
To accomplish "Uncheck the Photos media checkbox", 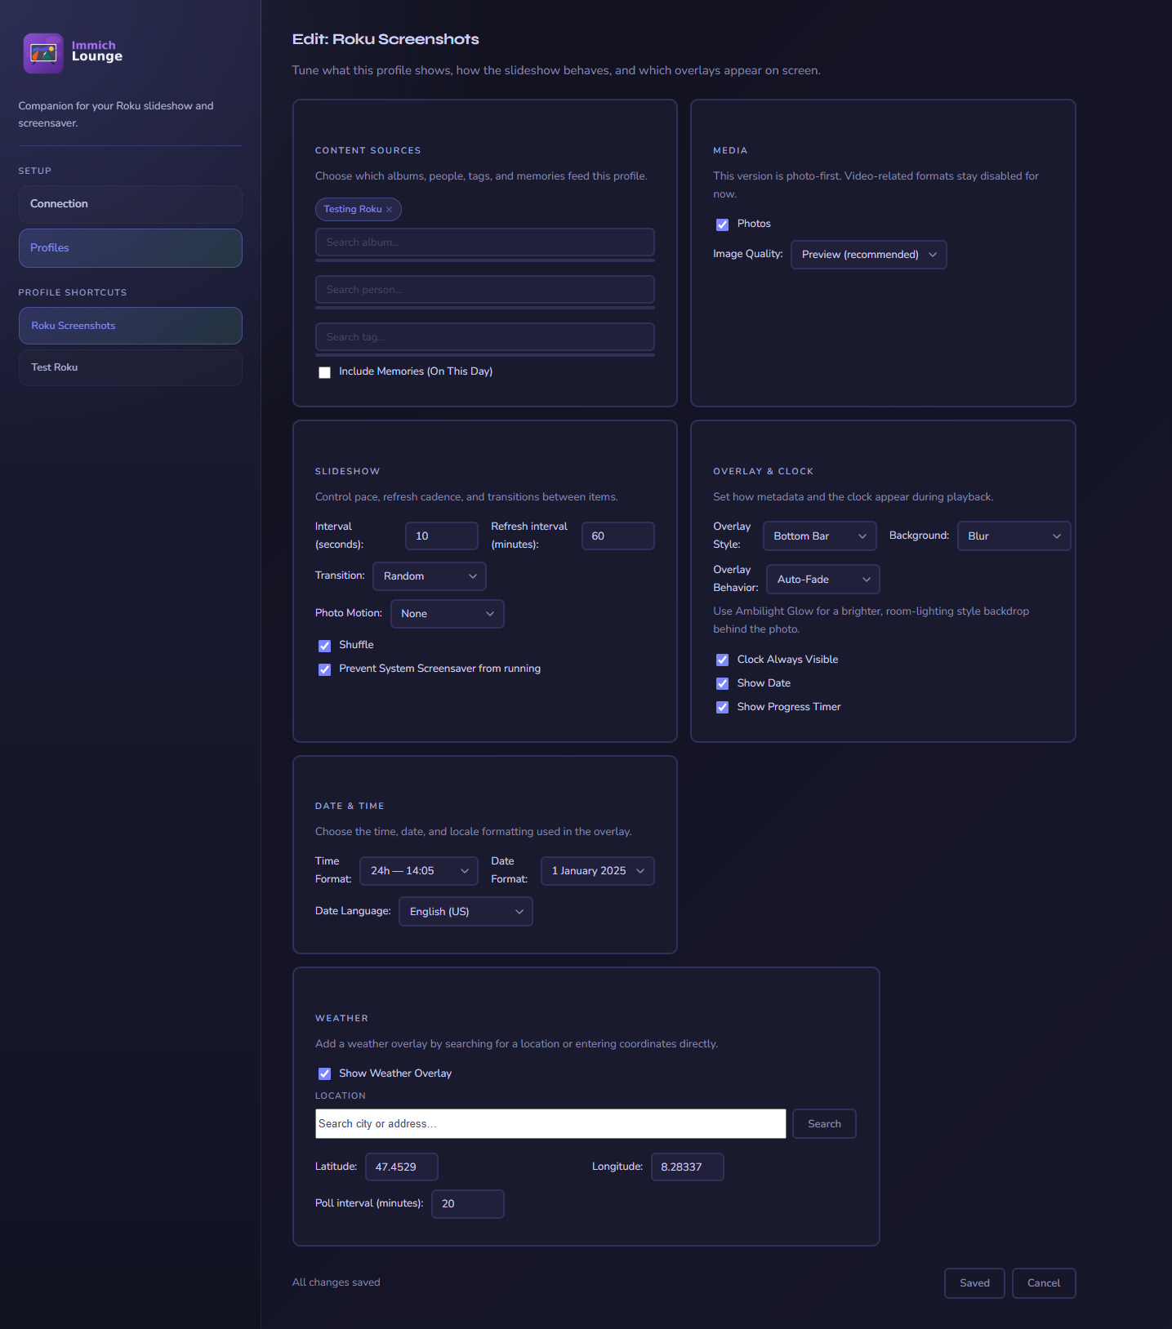I will click(723, 224).
